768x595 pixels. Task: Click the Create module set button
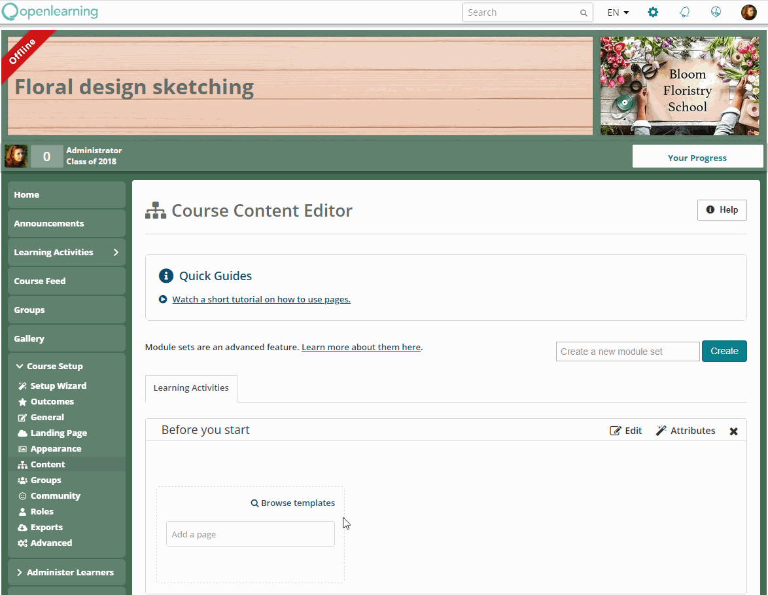point(724,351)
